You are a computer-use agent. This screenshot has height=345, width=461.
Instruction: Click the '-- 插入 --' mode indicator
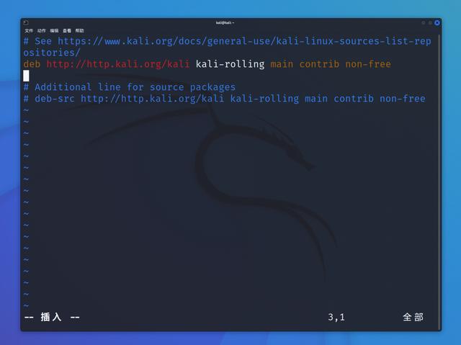click(52, 317)
